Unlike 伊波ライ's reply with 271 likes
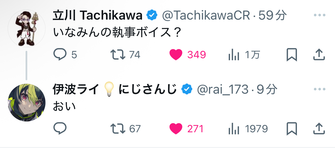 (176, 129)
